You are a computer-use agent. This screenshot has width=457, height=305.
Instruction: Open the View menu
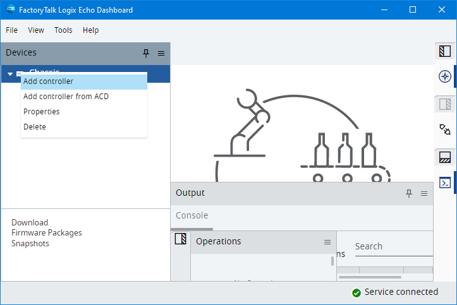point(36,30)
